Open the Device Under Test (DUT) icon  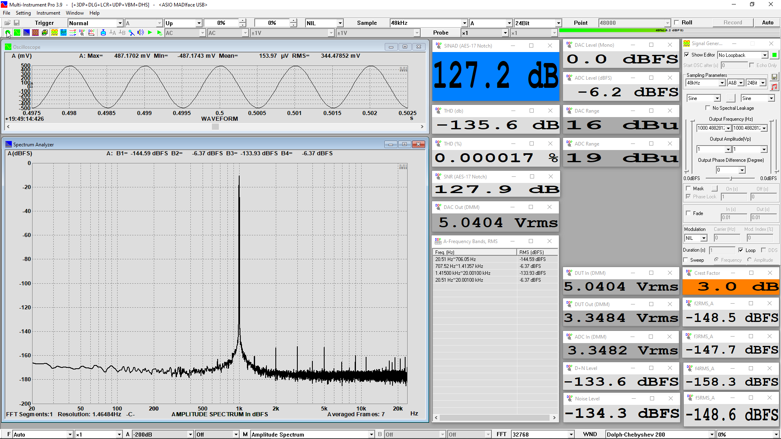63,33
